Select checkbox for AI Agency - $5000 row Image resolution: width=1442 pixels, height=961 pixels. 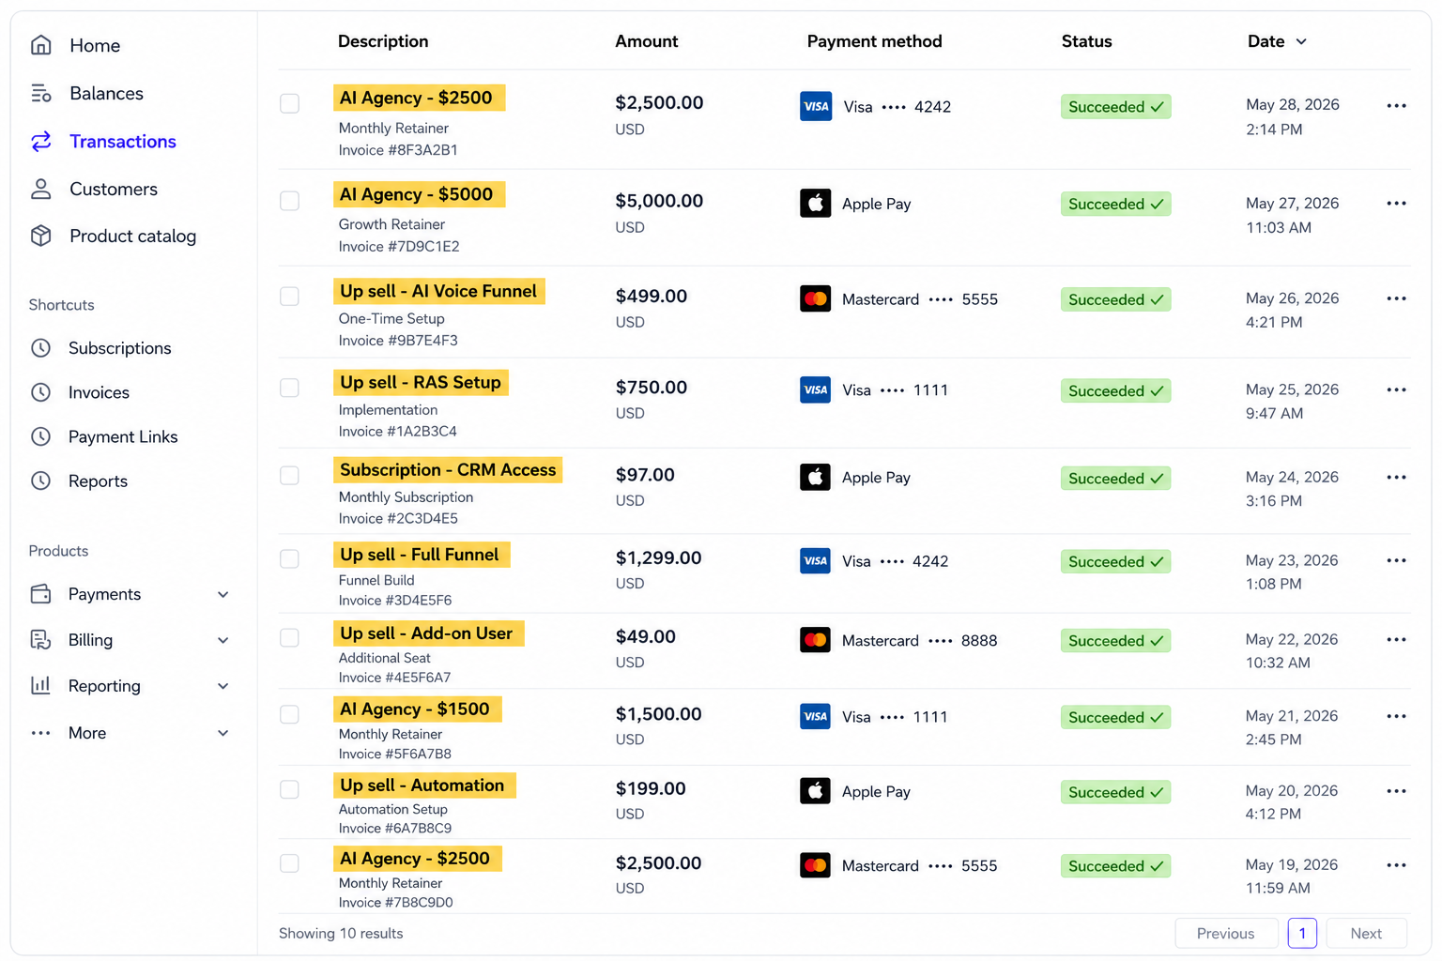pos(289,201)
